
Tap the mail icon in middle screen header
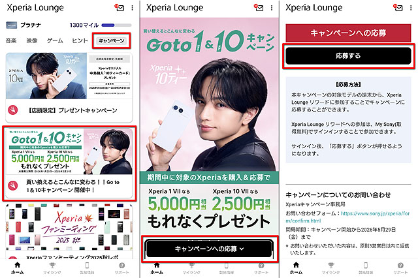[259, 8]
